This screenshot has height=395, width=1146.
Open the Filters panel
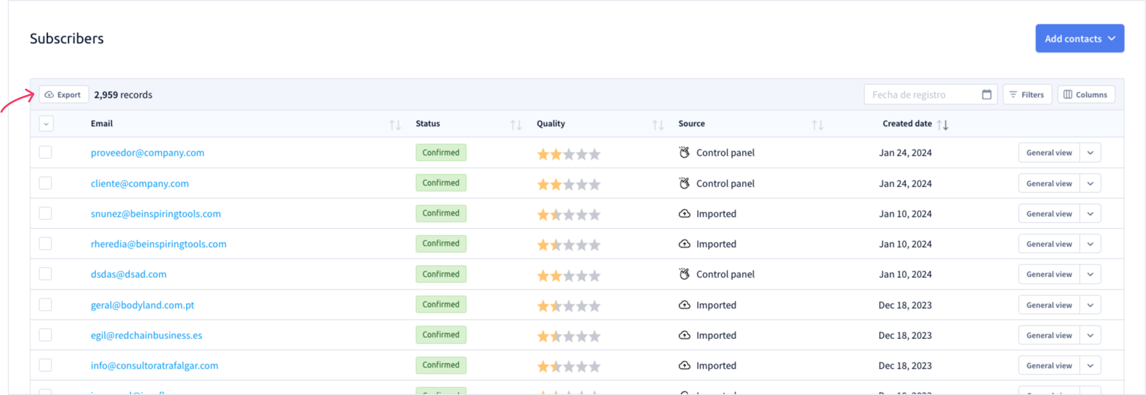tap(1027, 95)
